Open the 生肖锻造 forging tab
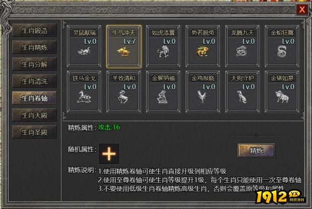Image resolution: width=312 pixels, height=209 pixels. click(x=35, y=30)
